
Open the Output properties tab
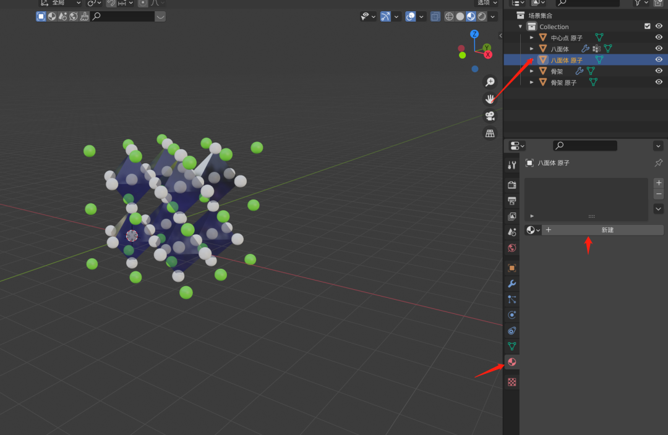coord(512,200)
